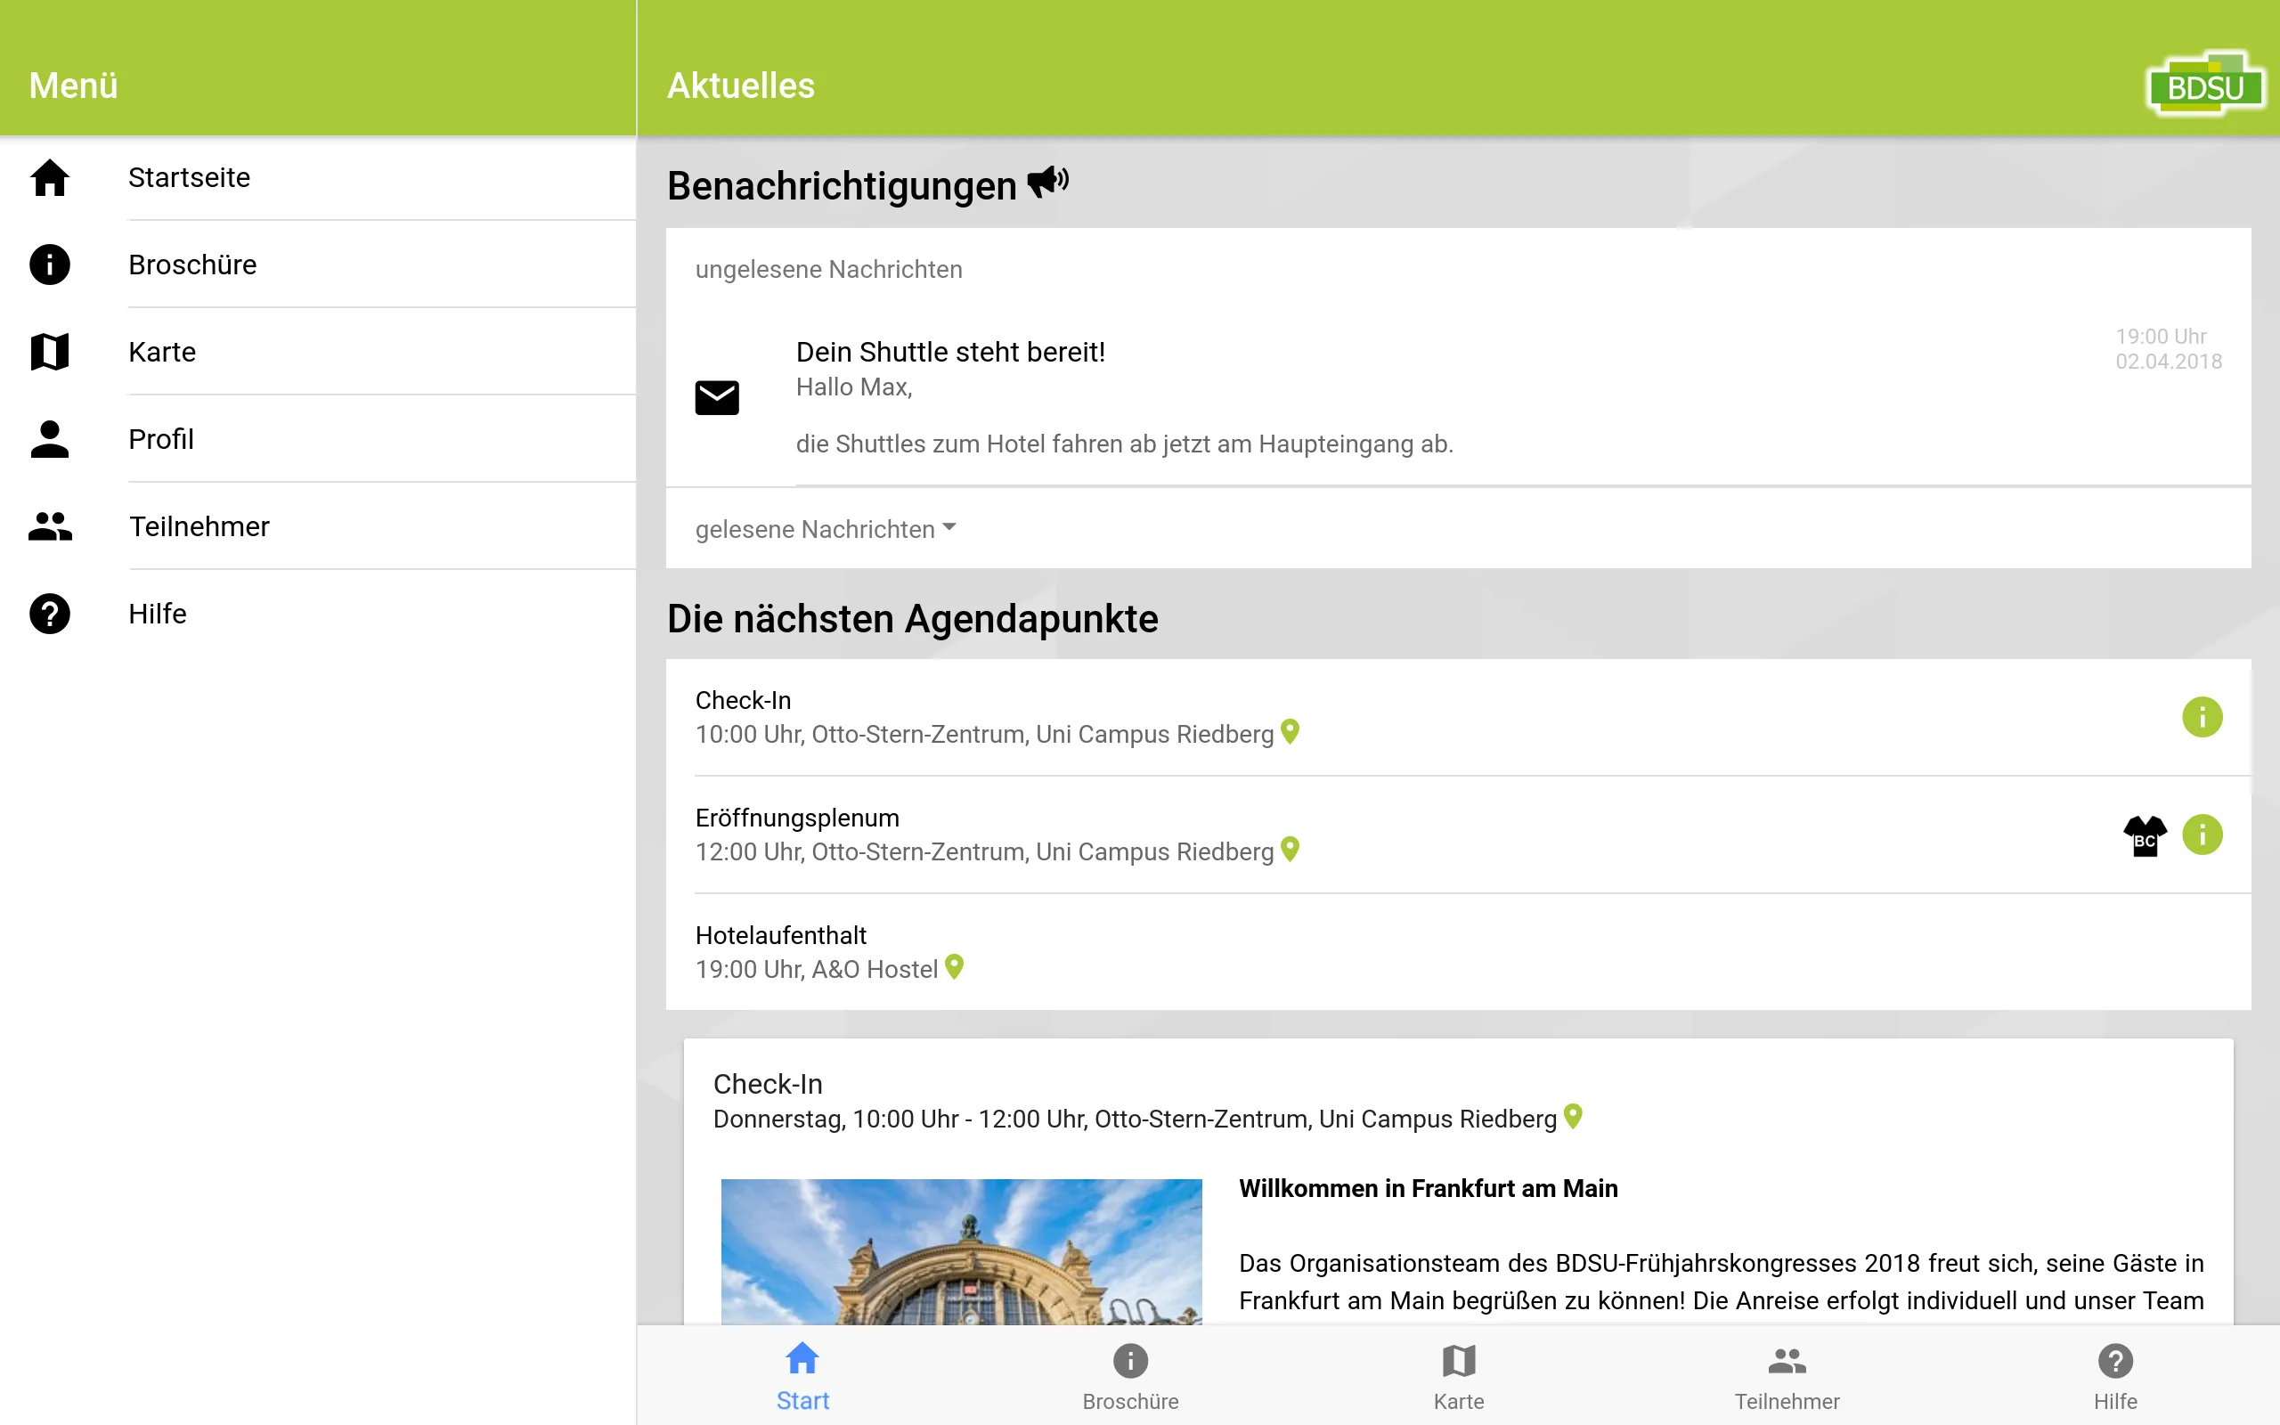Click the ungelesene Nachrichten label
The width and height of the screenshot is (2280, 1425).
[829, 270]
